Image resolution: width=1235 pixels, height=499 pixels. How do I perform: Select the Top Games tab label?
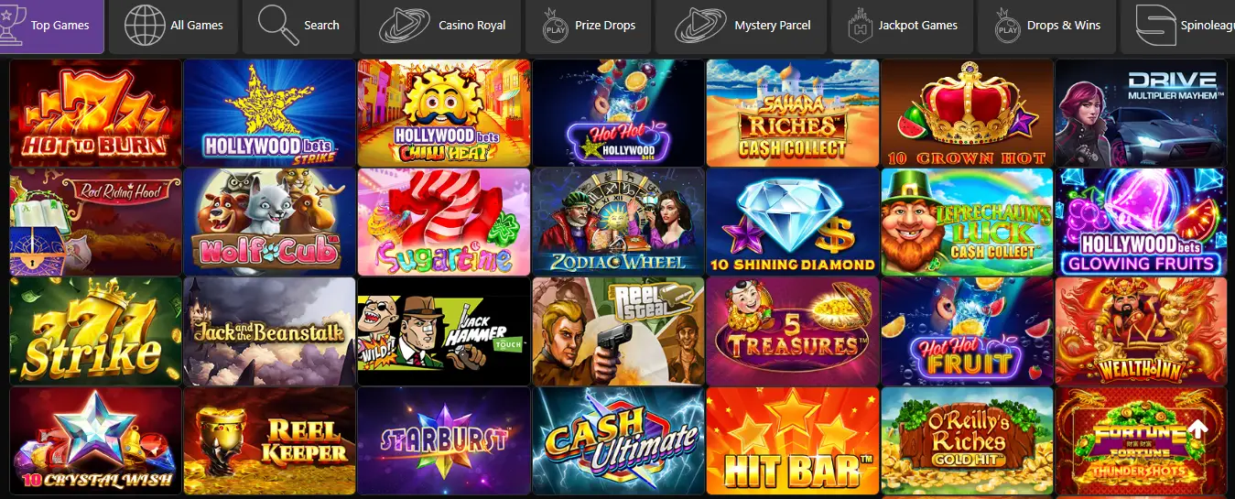(x=60, y=26)
